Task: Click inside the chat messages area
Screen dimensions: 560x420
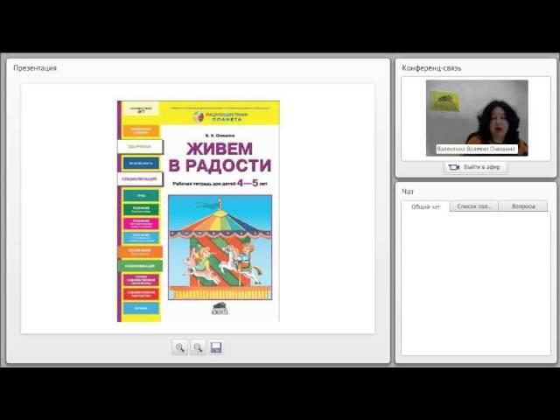Action: click(x=476, y=283)
